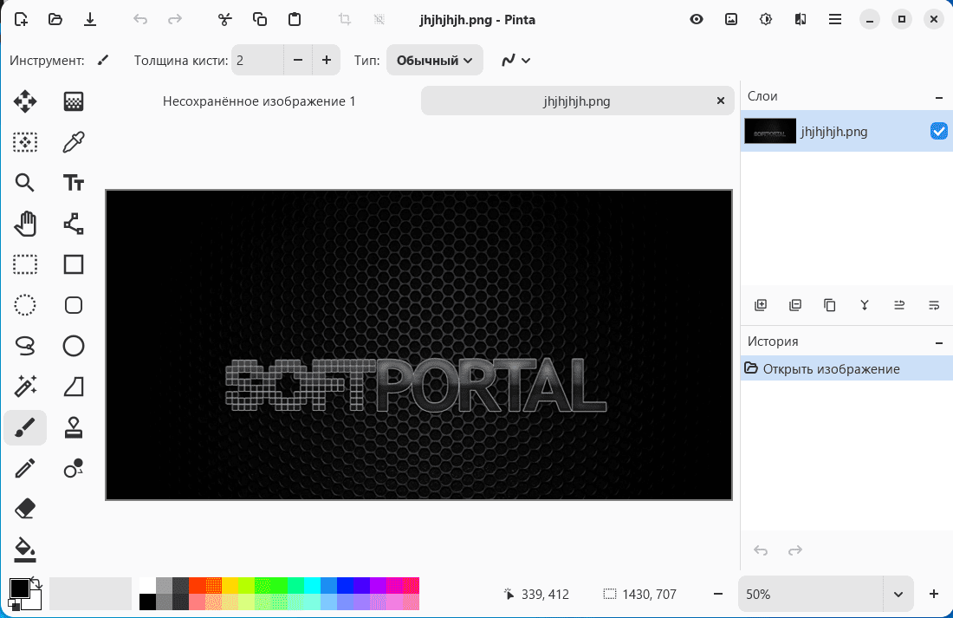
Task: Toggle visibility checkbox of jhjhjhjh.png layer
Action: click(x=938, y=131)
